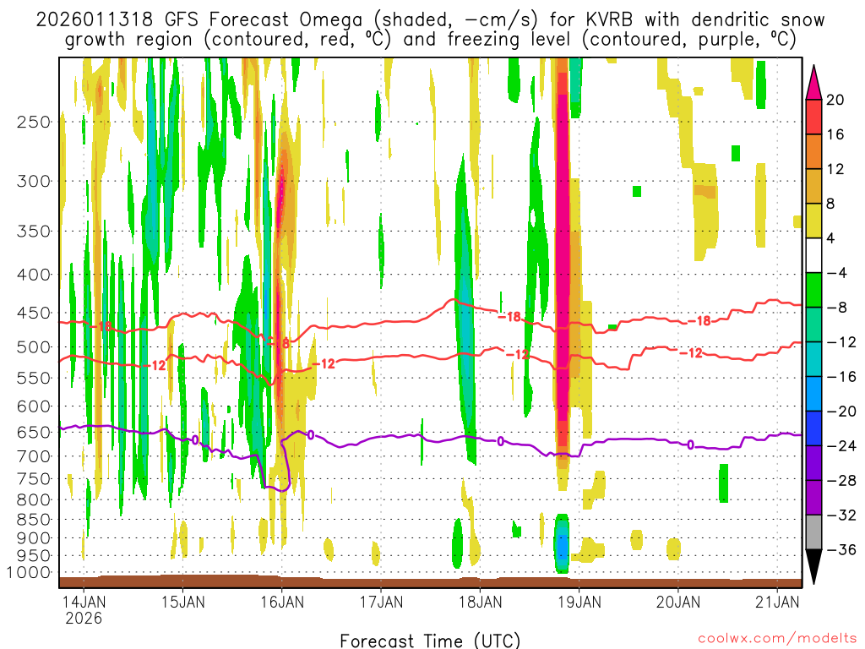The height and width of the screenshot is (649, 865).
Task: Click the purple 0 freezing label near 20JAN
Action: pos(691,444)
